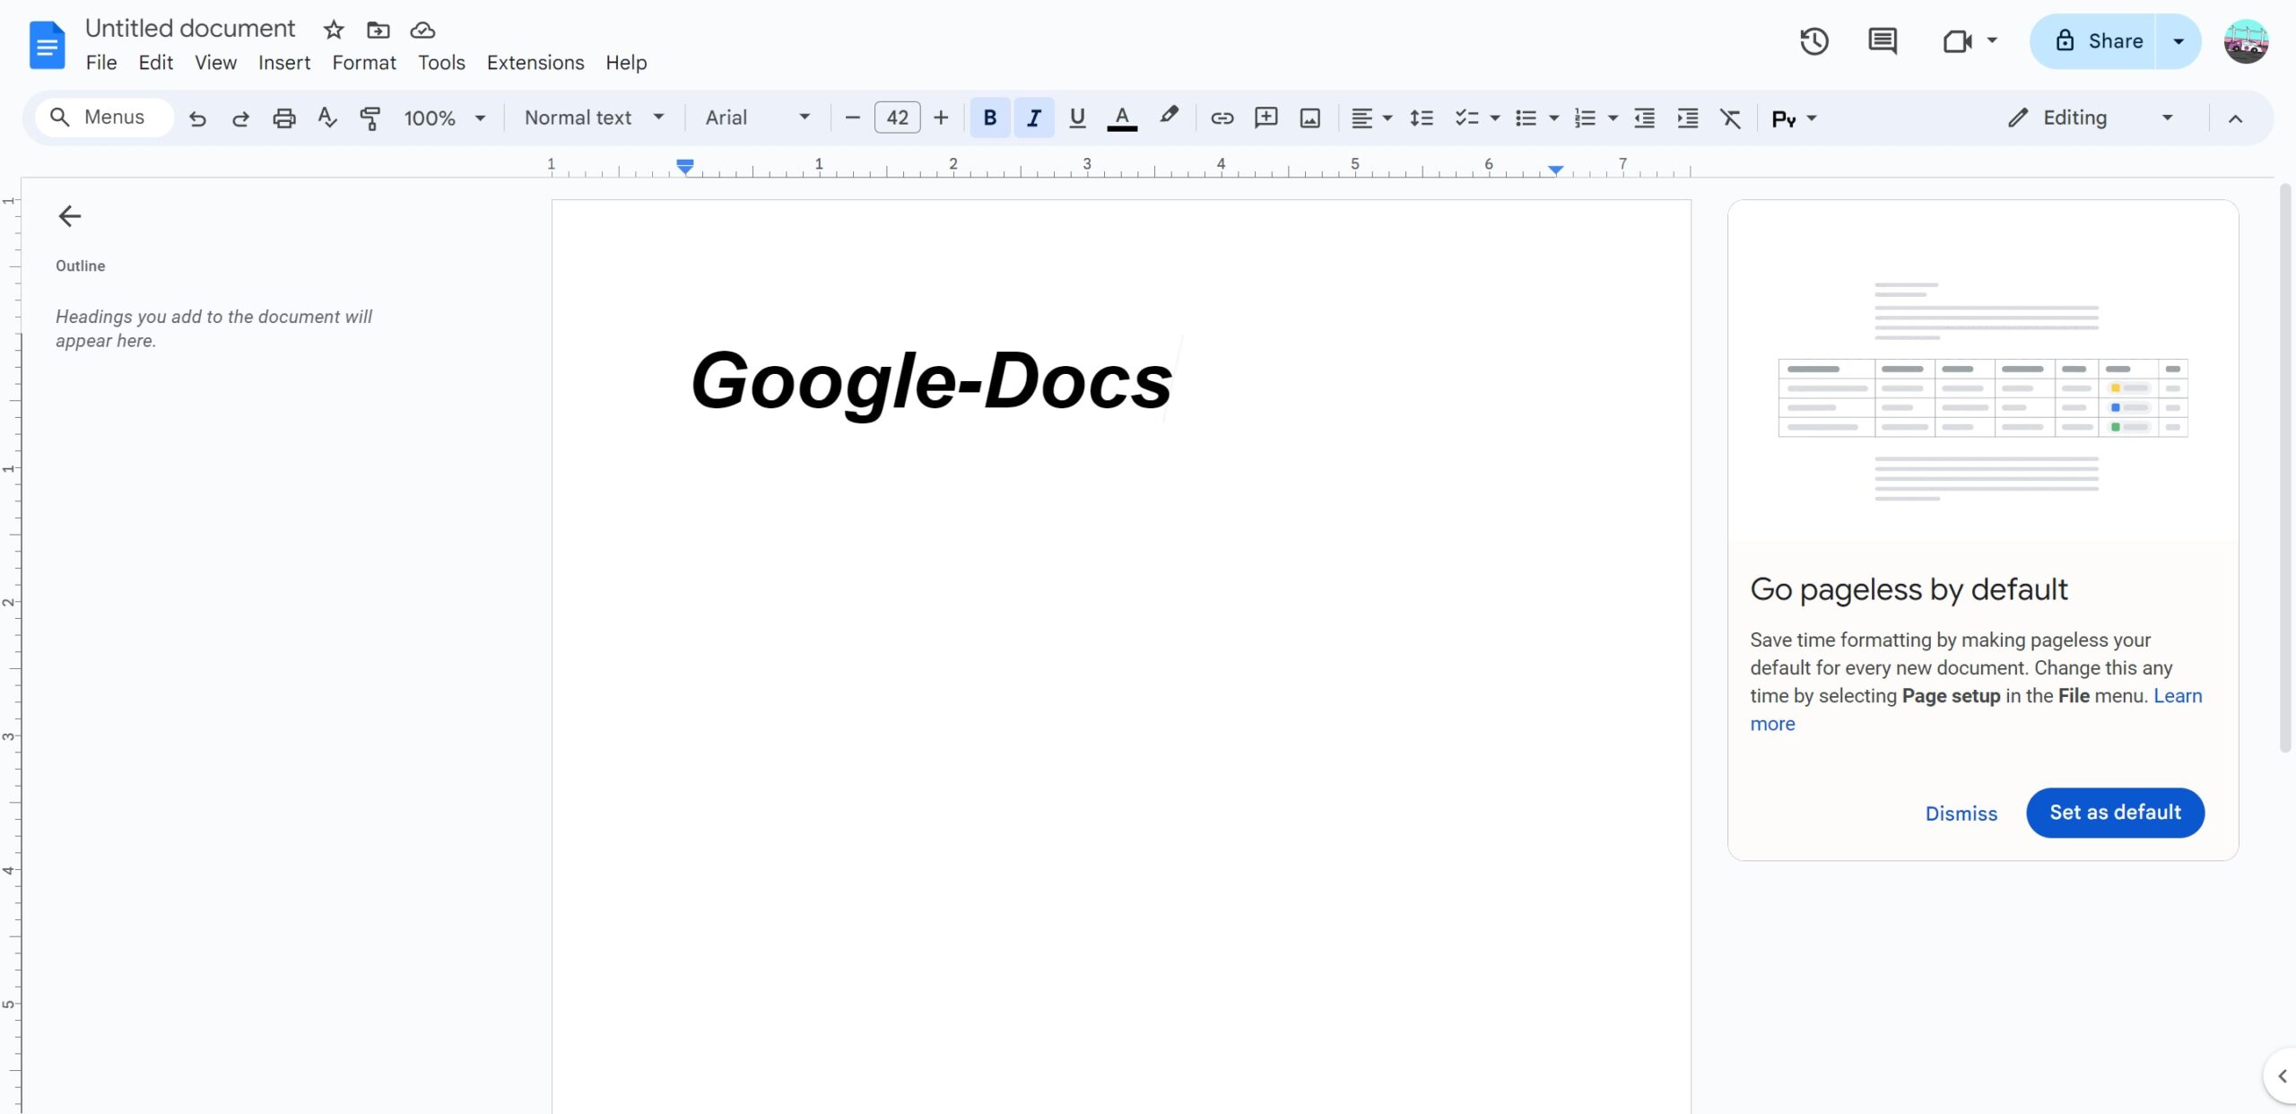Open the zoom 100% dropdown

[444, 117]
